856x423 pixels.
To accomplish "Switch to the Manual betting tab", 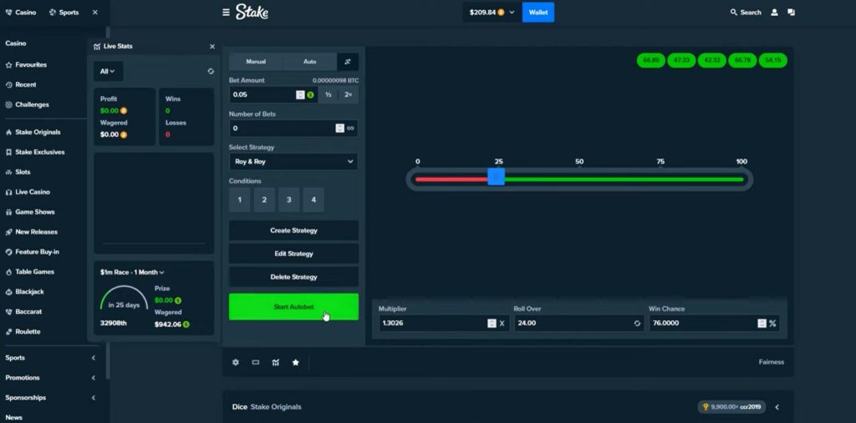I will point(256,62).
